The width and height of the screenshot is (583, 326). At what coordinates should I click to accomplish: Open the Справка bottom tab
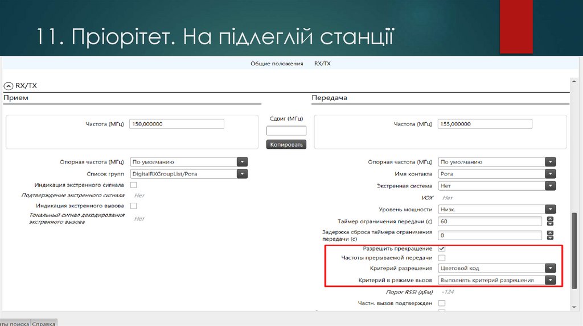[x=43, y=323]
